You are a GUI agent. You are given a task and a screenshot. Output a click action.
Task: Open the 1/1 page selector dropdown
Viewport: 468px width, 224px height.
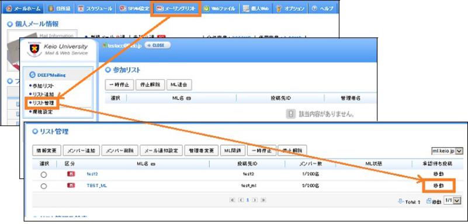pos(452,201)
